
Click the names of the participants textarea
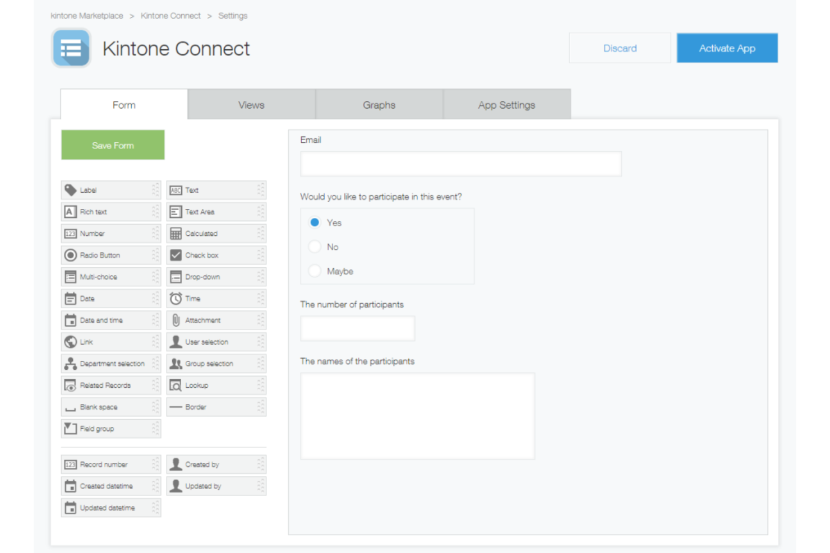point(418,416)
